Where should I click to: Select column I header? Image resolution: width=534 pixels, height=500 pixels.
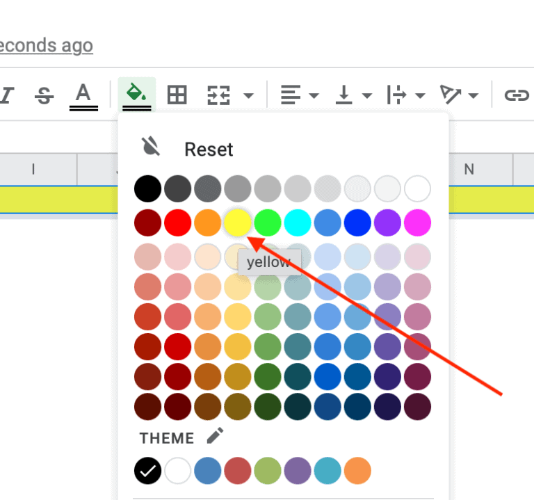click(x=38, y=169)
